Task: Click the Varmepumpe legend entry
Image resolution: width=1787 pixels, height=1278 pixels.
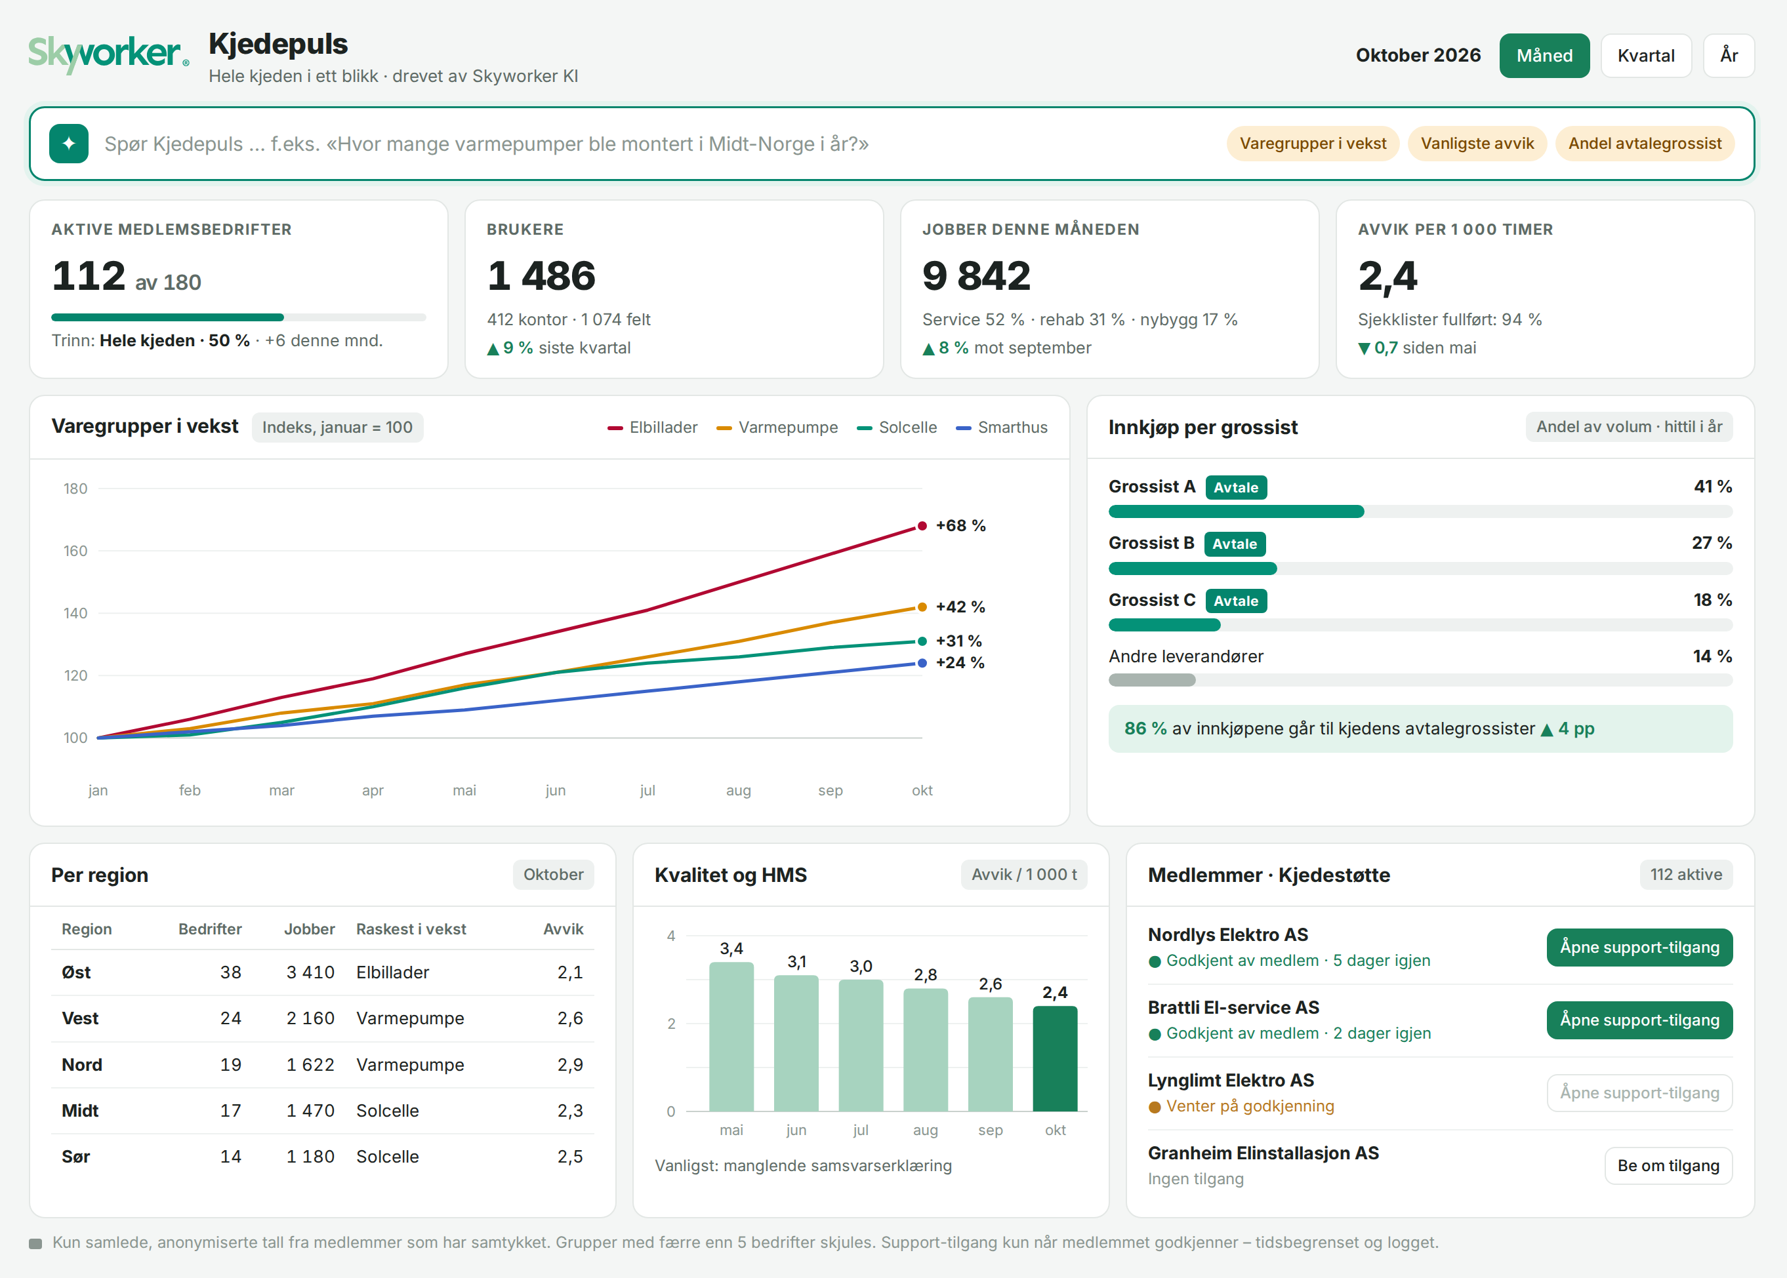Action: (x=777, y=428)
